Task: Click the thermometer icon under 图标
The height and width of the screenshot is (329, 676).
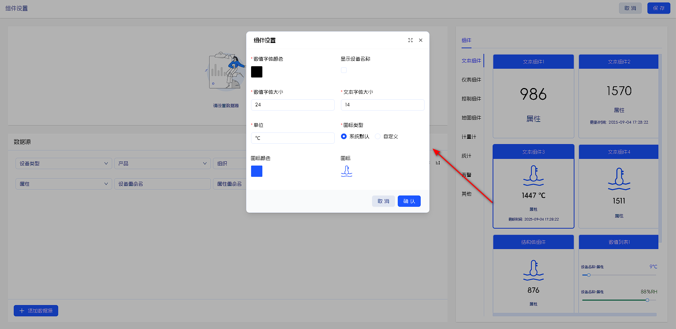Action: click(346, 171)
